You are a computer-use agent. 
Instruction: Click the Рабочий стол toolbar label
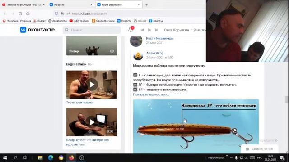tap(216, 158)
